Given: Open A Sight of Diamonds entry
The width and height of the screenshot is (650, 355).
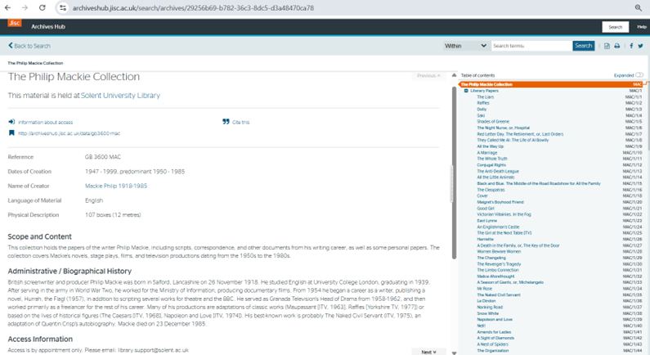Looking at the screenshot, I should 495,338.
